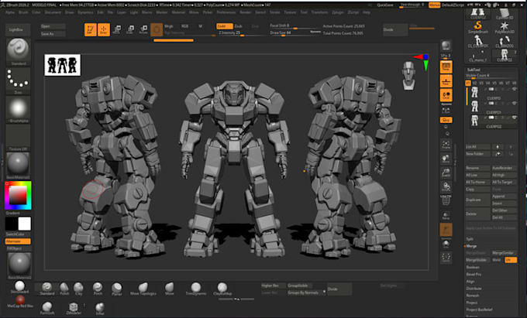Open the Render menu
This screenshot has height=318, width=527.
246,12
